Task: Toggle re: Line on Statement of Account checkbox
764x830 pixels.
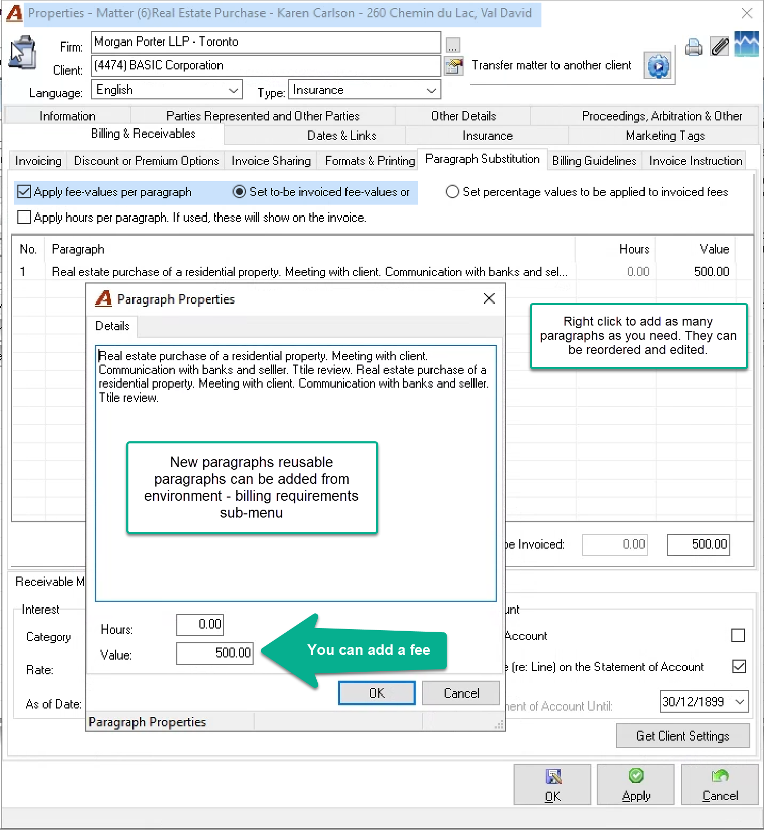Action: pyautogui.click(x=739, y=666)
